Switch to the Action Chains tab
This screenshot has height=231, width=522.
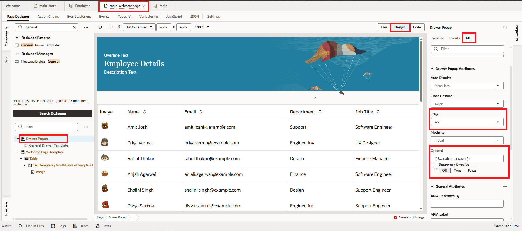tap(48, 17)
